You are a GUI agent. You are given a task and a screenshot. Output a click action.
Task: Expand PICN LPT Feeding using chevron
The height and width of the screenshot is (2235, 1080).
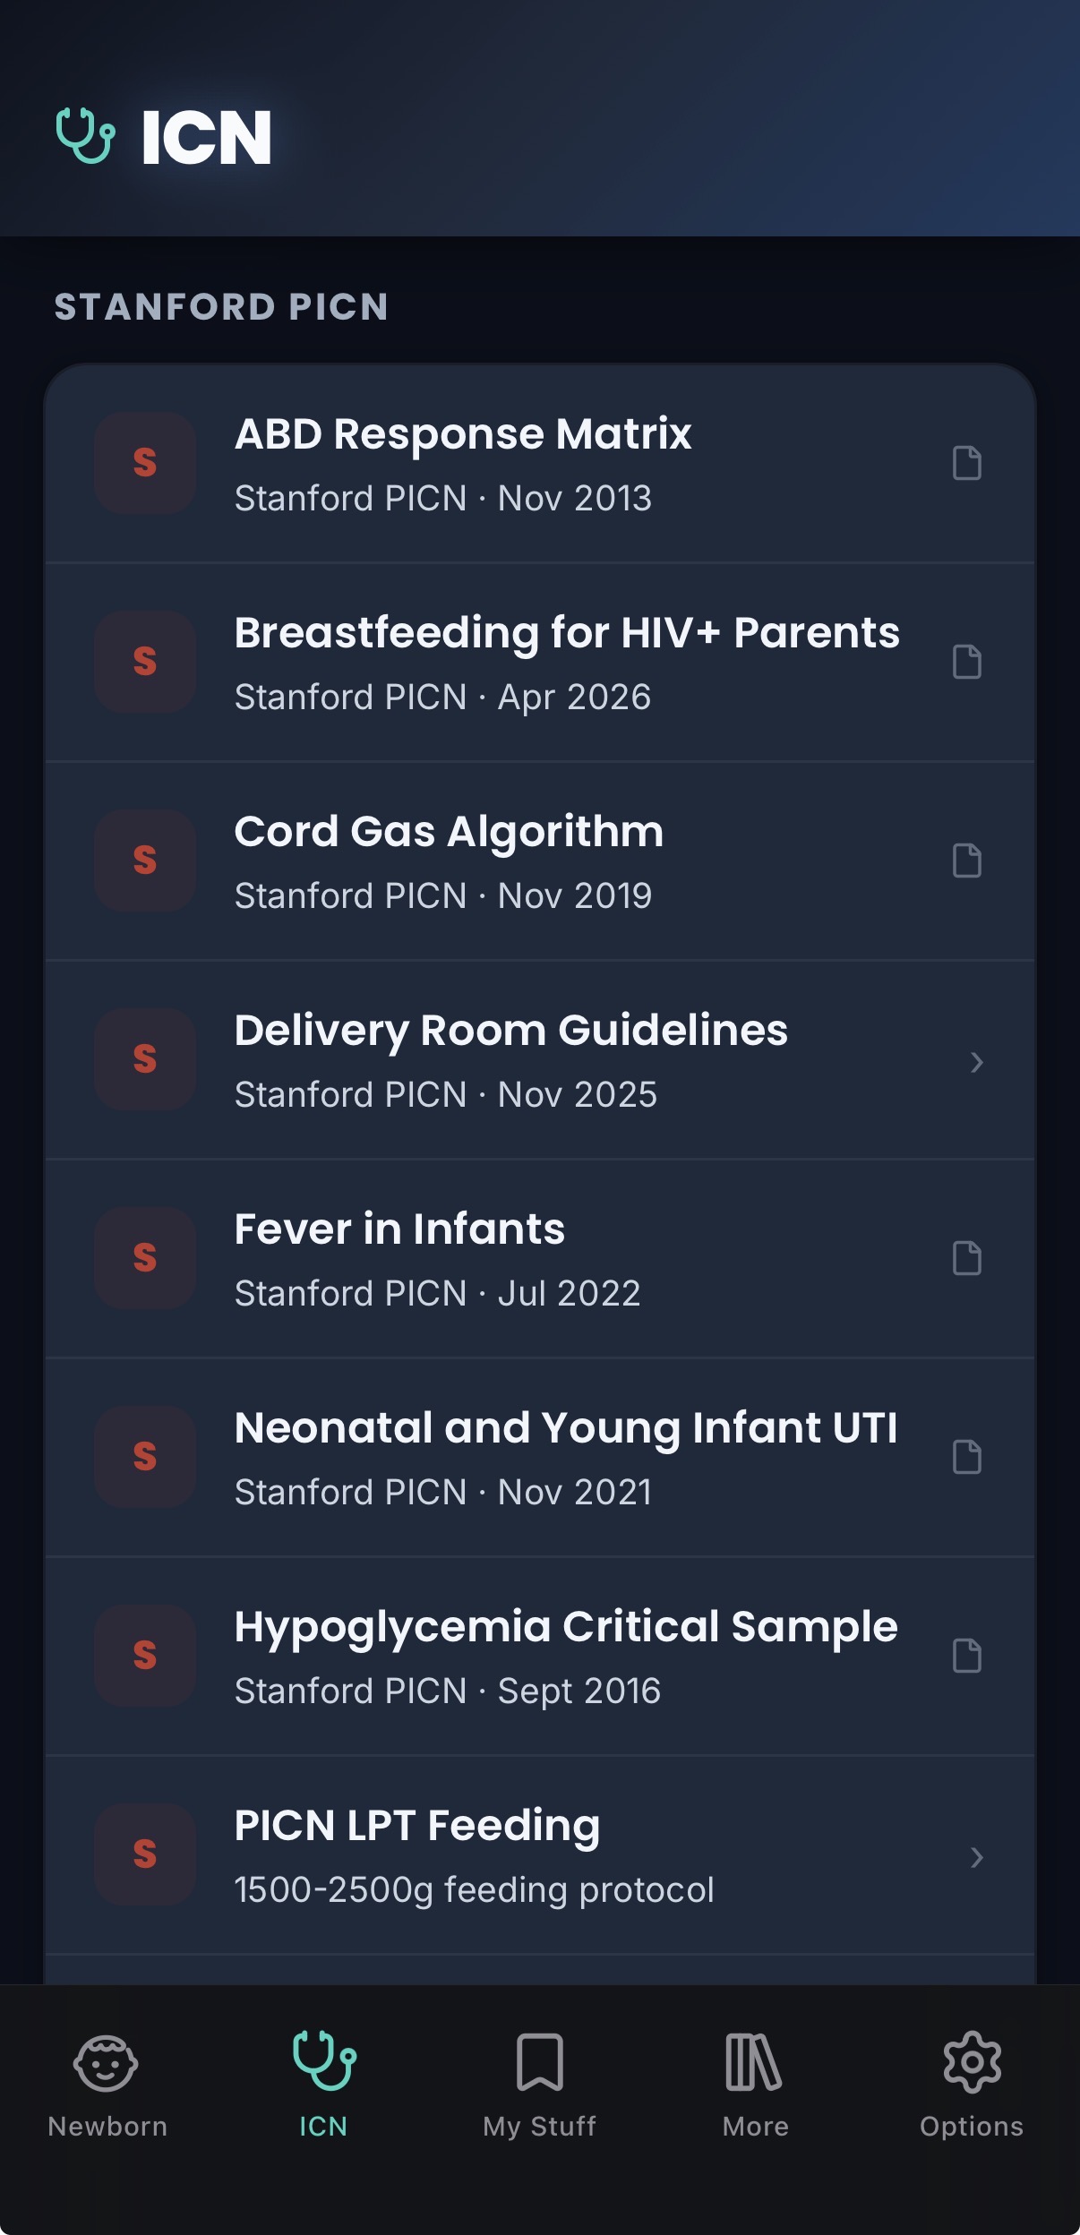tap(977, 1857)
